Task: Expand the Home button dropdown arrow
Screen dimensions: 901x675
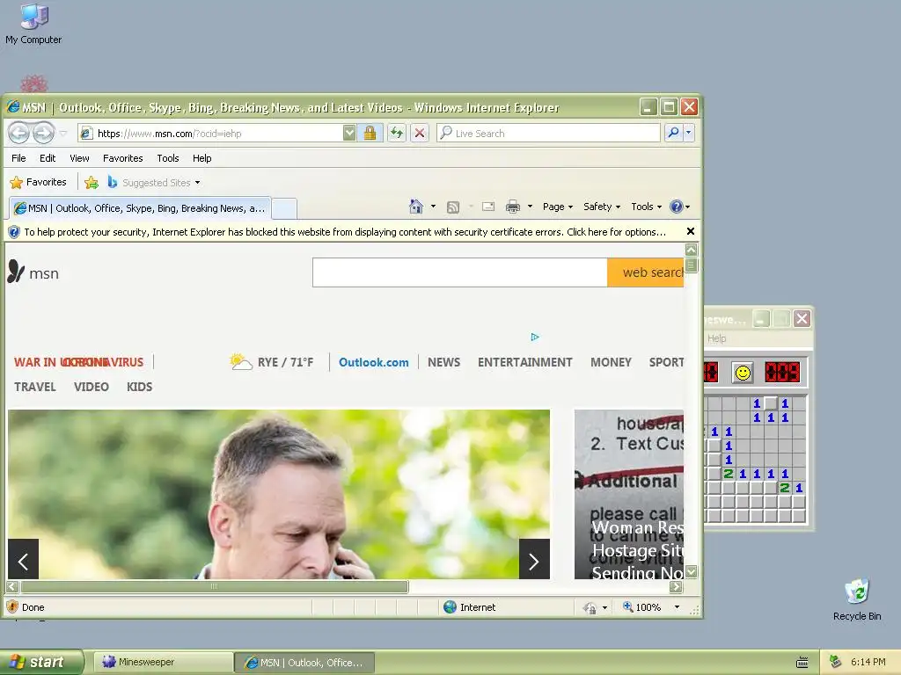Action: (x=433, y=207)
